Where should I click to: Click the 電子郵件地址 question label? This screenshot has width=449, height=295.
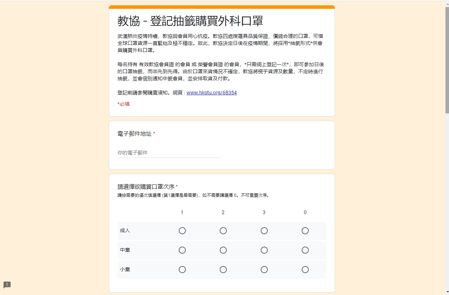coord(135,134)
